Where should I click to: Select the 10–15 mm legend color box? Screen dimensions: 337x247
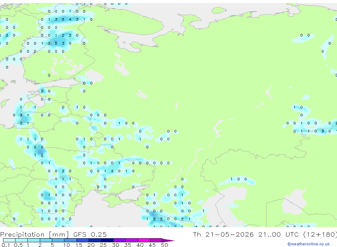point(70,240)
